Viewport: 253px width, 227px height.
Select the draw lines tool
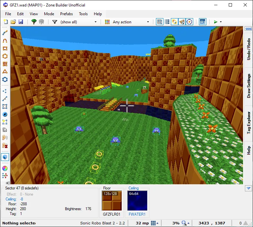point(5,33)
